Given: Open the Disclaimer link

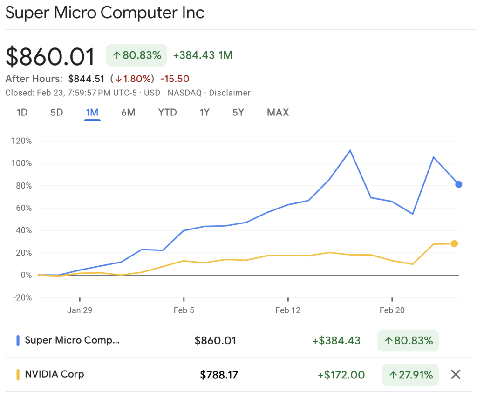Looking at the screenshot, I should 230,93.
